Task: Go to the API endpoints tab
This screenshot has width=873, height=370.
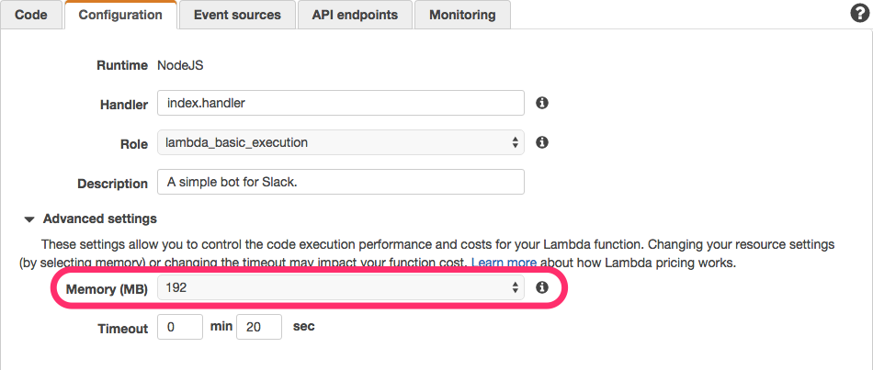Action: click(355, 15)
